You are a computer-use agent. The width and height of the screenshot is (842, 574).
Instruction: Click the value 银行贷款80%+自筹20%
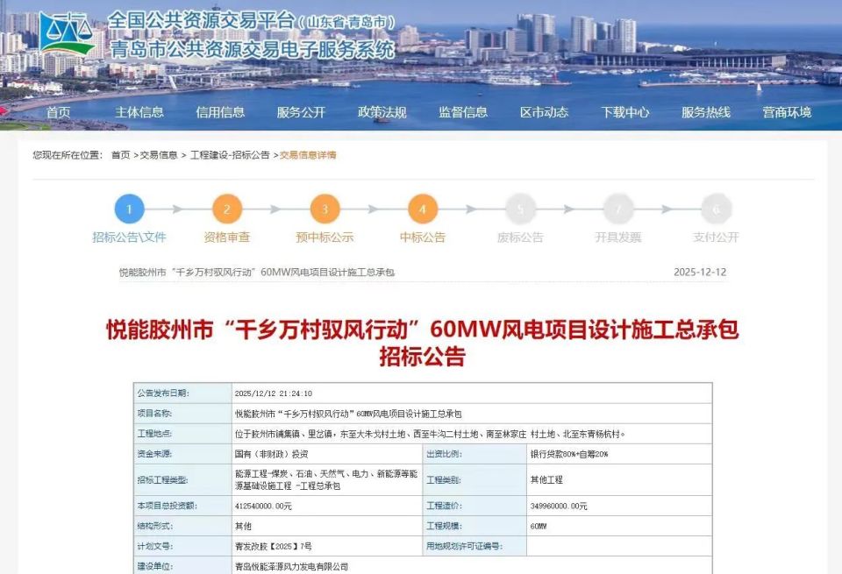[x=569, y=454]
